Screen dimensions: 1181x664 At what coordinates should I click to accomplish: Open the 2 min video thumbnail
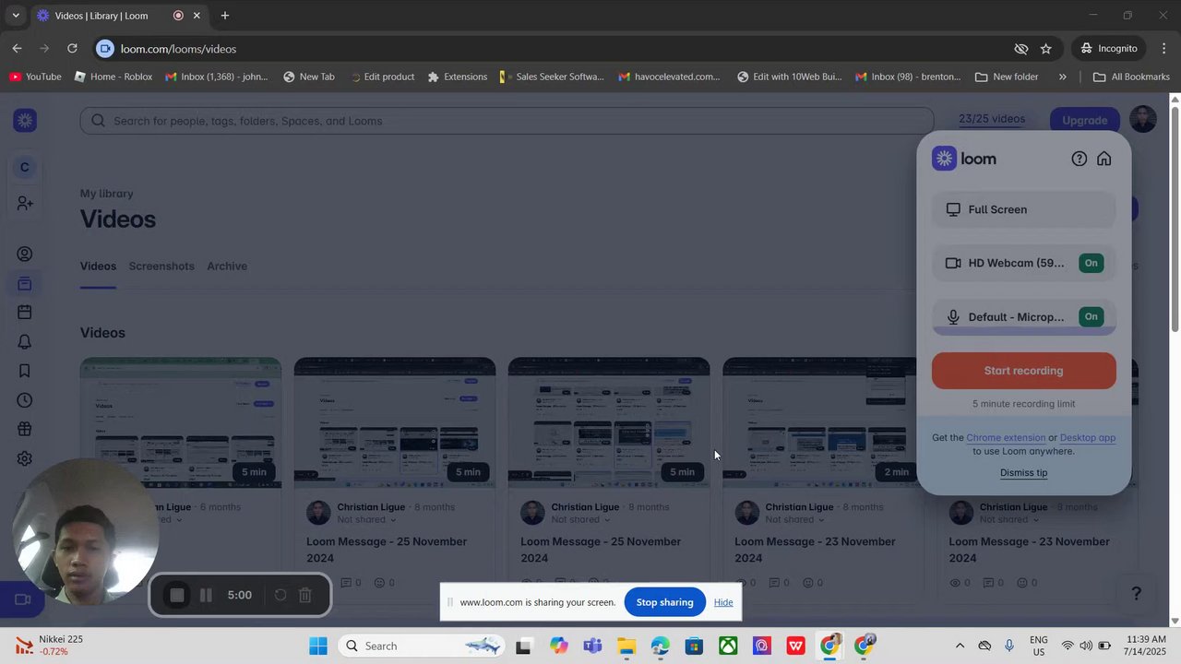click(819, 422)
